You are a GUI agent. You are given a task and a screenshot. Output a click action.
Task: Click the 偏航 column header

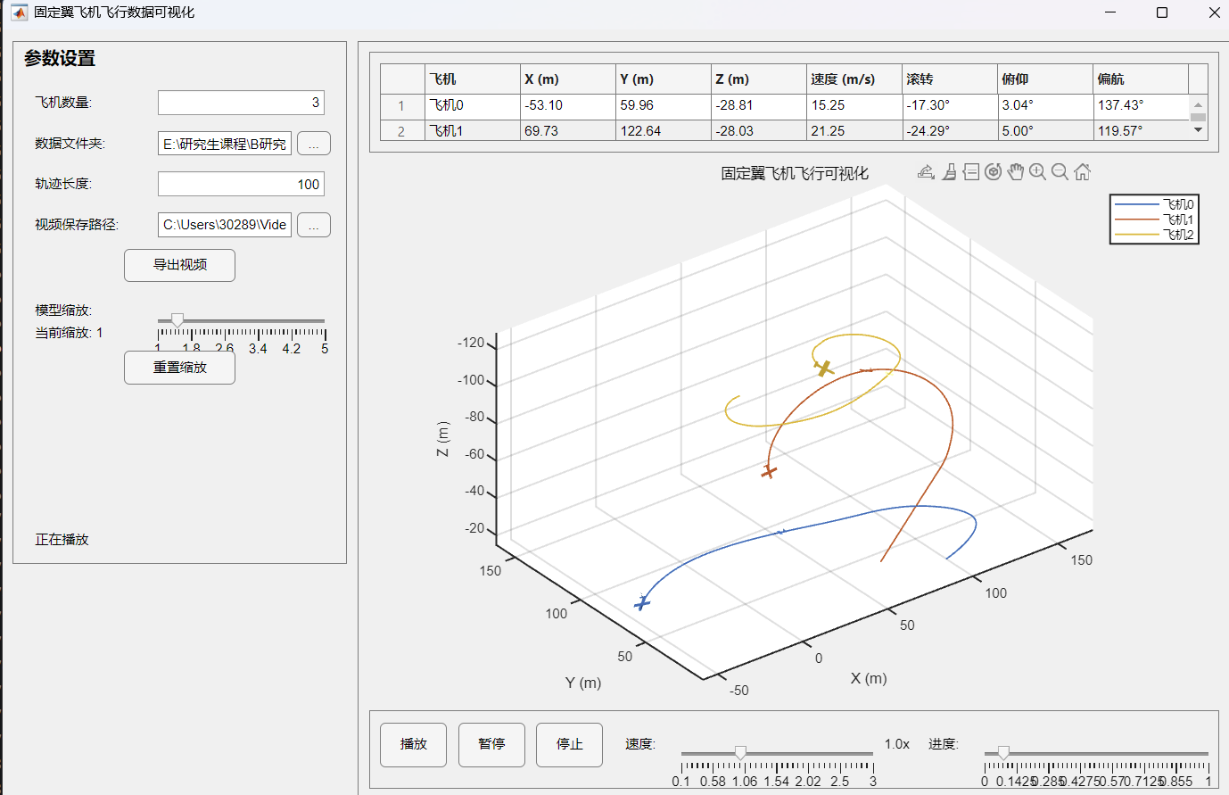[x=1141, y=79]
